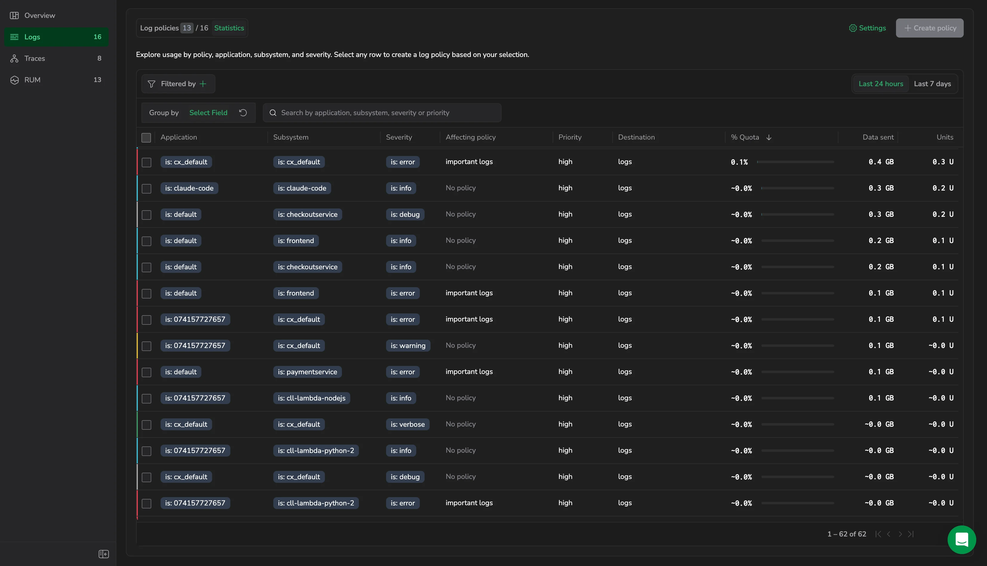
Task: Click quota bar for cx_default error row
Action: pyautogui.click(x=795, y=162)
